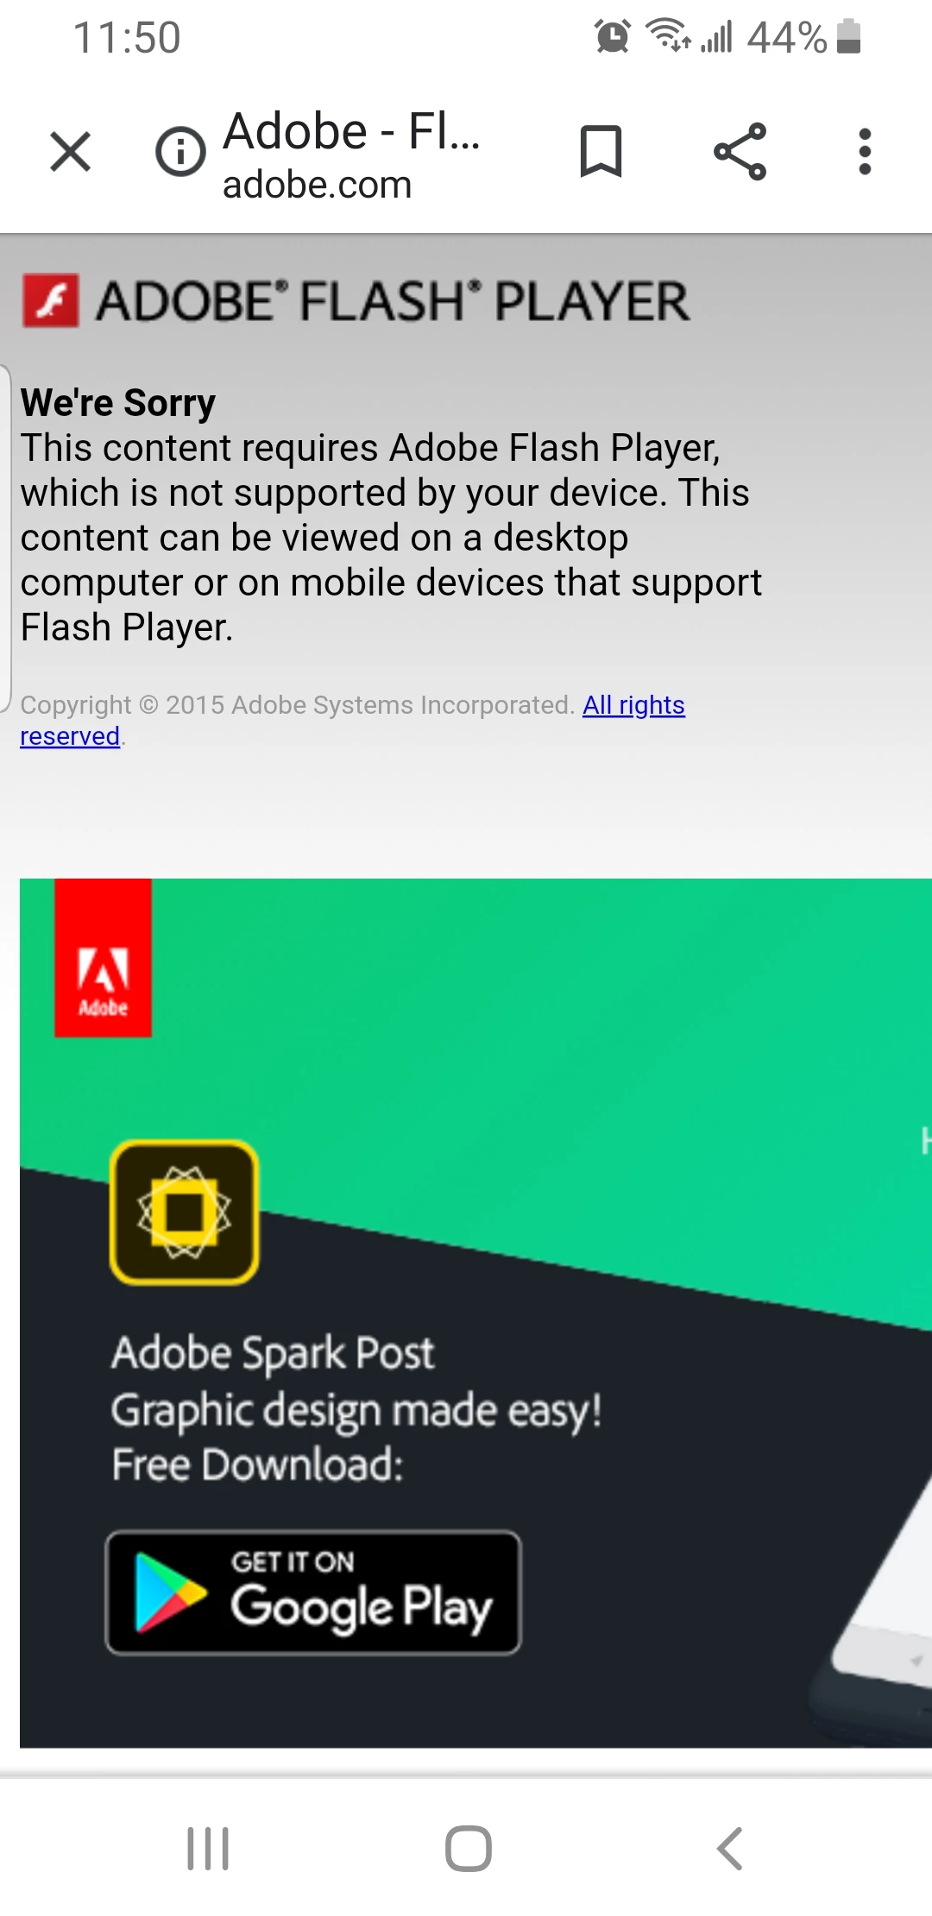Tap the red Adobe logo badge
Screen dimensions: 932x1916
point(103,957)
